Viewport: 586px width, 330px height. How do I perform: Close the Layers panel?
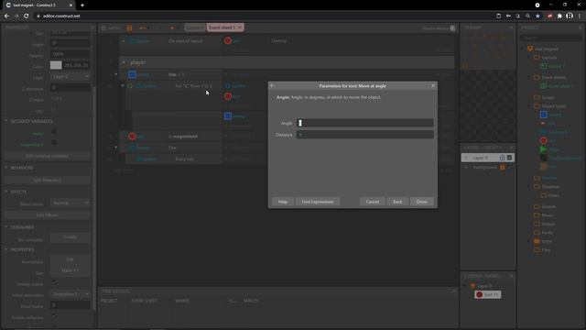click(511, 148)
